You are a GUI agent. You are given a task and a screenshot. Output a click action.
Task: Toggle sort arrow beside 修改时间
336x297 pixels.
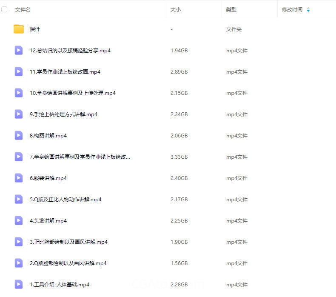click(308, 9)
